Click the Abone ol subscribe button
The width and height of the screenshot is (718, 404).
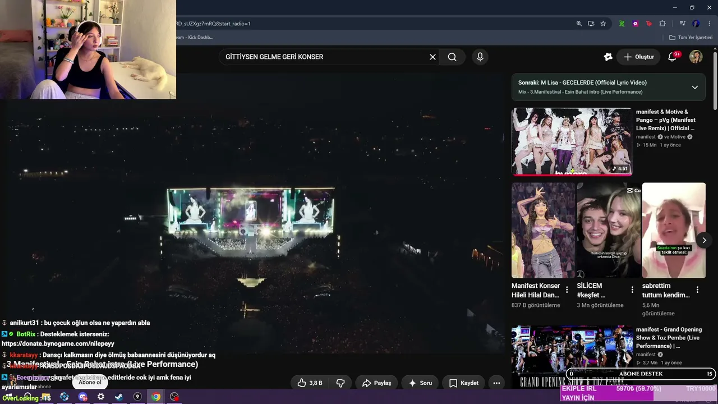pyautogui.click(x=90, y=382)
